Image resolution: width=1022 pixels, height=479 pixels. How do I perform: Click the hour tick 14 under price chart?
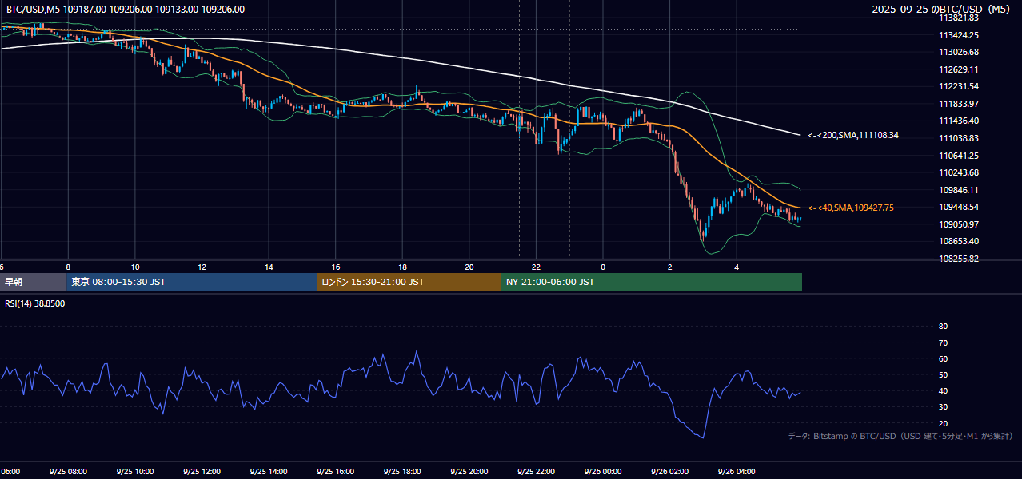(x=269, y=267)
